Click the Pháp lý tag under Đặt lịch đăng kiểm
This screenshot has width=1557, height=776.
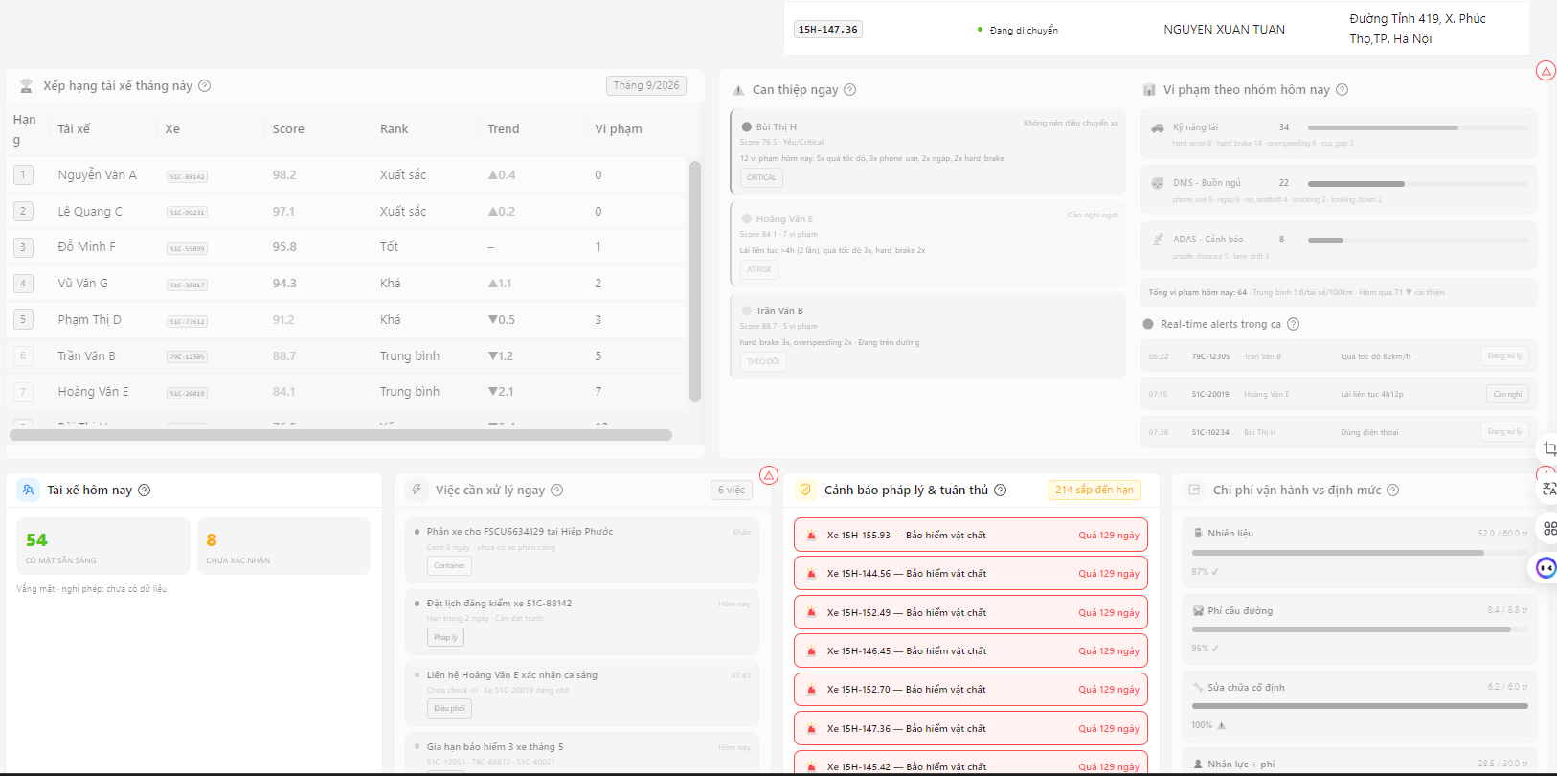coord(445,637)
